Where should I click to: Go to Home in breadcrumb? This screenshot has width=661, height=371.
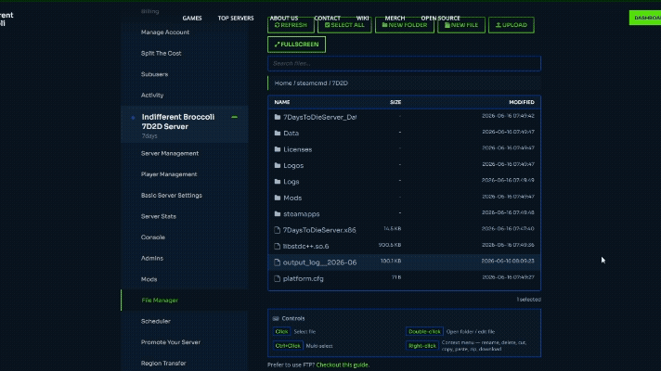click(x=283, y=83)
